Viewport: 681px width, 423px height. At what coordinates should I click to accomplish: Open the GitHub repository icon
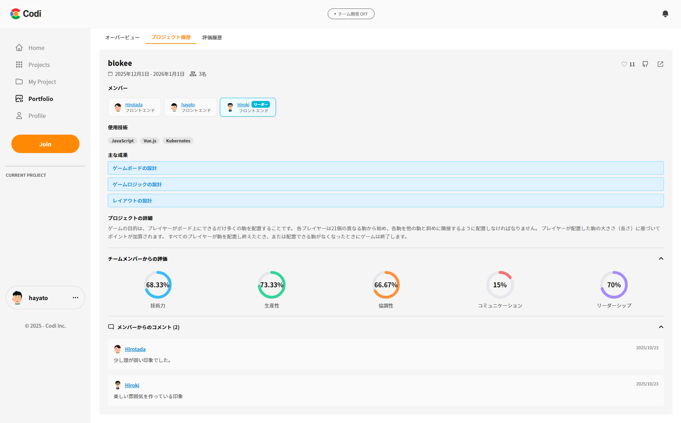click(x=645, y=64)
